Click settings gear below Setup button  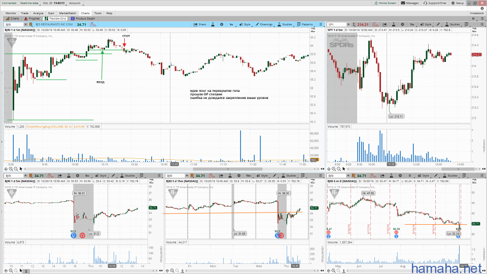pyautogui.click(x=482, y=9)
